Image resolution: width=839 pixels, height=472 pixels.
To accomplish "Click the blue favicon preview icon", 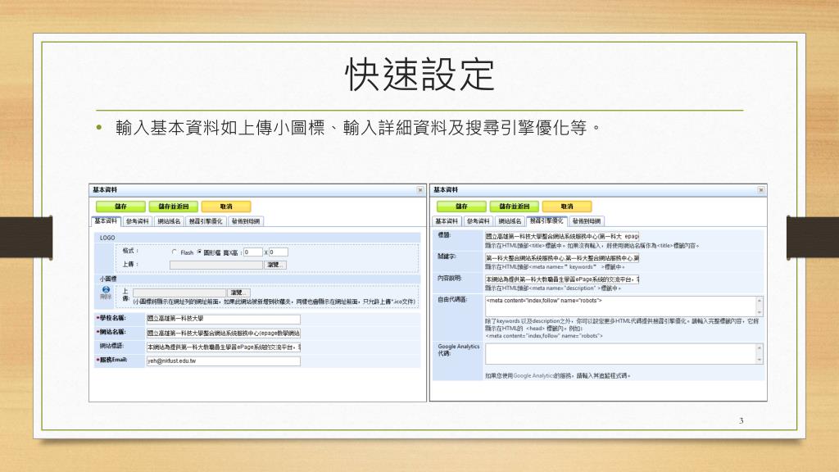I will pos(106,289).
